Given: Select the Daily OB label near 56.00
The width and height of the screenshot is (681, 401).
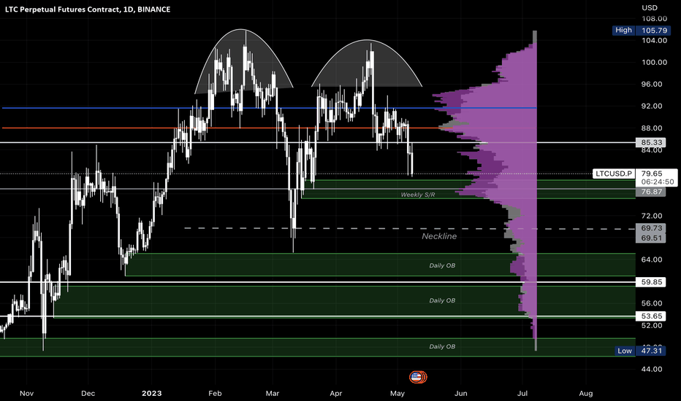Looking at the screenshot, I should coord(442,300).
